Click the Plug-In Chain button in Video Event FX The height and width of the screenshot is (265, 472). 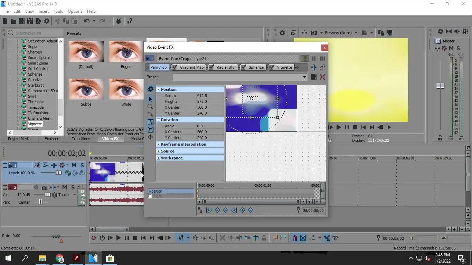(x=314, y=68)
